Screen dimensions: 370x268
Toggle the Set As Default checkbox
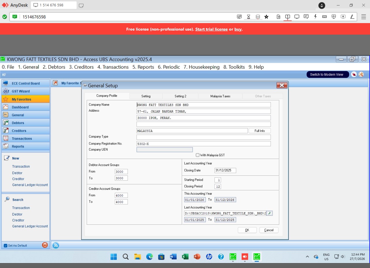[x=5, y=245]
